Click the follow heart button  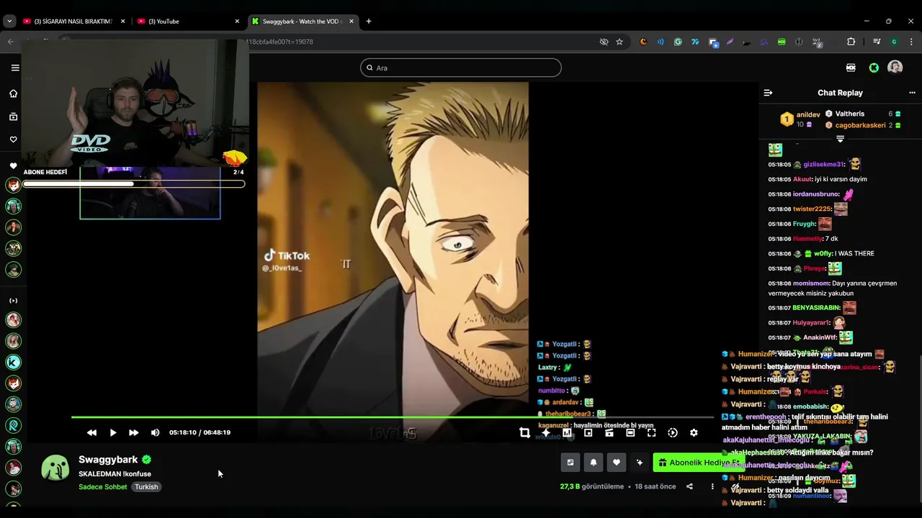[x=617, y=463]
